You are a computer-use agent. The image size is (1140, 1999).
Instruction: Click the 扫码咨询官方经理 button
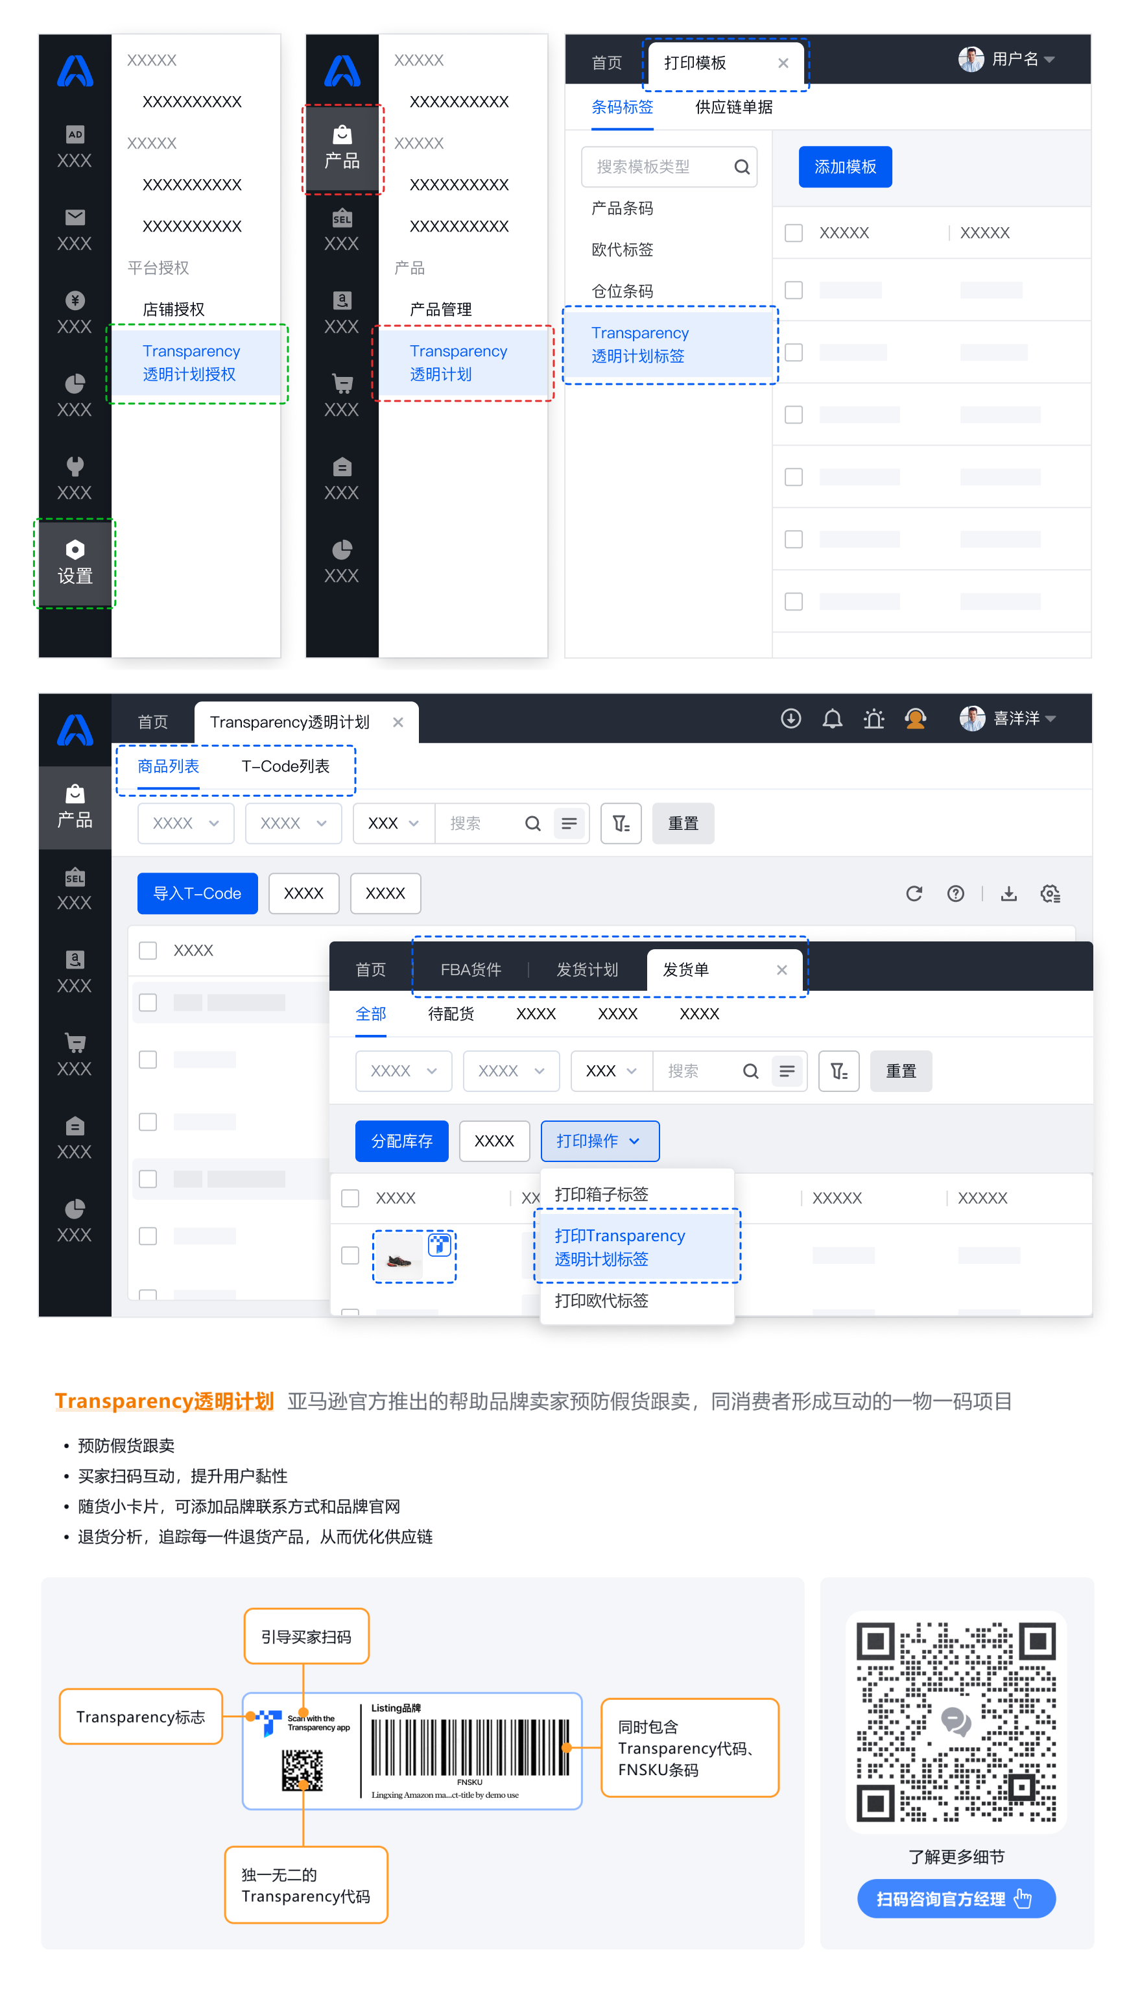click(x=956, y=1898)
